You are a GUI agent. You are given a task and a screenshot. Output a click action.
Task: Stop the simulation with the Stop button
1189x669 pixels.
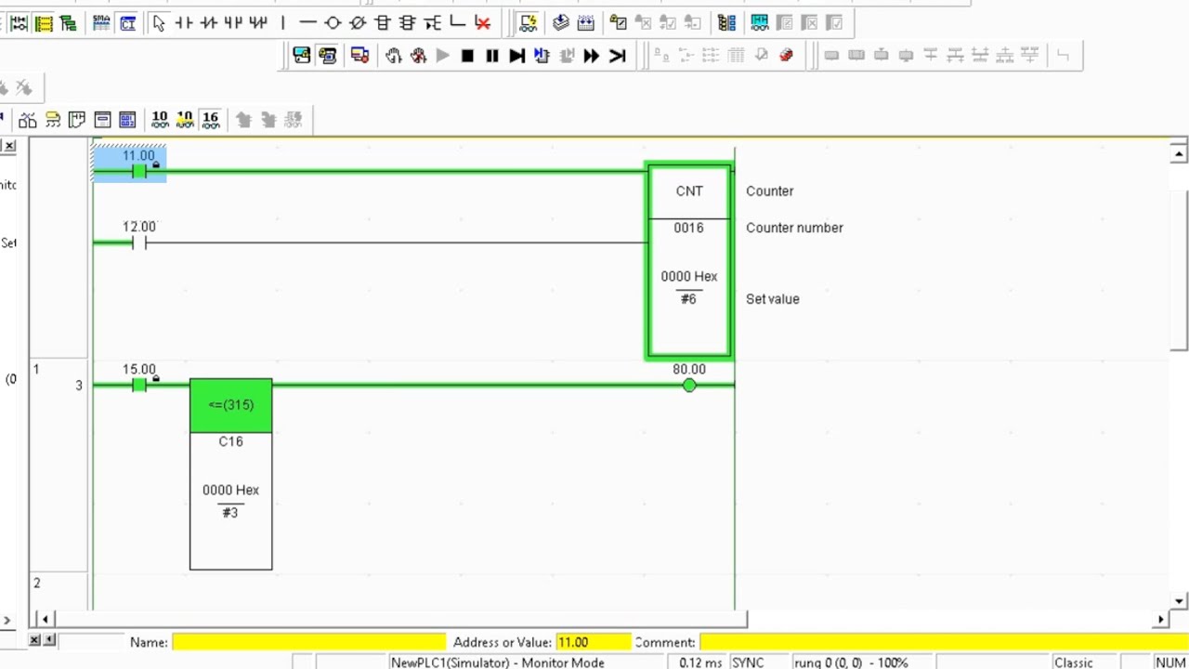467,56
